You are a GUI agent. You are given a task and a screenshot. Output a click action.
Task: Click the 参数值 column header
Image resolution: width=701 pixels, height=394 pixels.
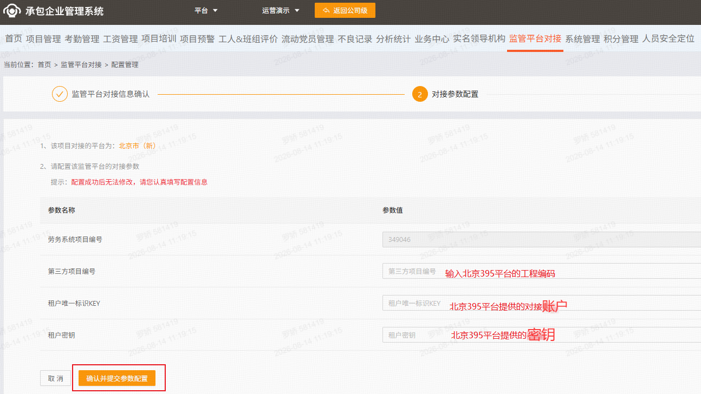(x=392, y=210)
